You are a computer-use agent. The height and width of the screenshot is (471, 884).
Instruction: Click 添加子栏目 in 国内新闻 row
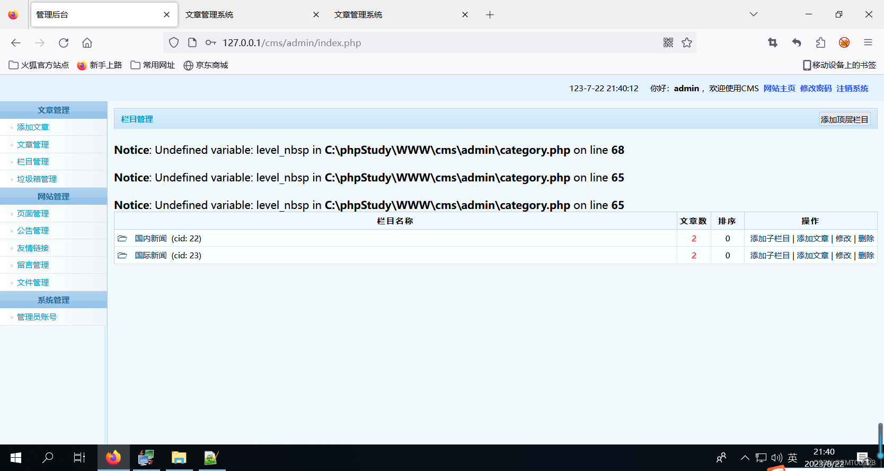pyautogui.click(x=770, y=239)
